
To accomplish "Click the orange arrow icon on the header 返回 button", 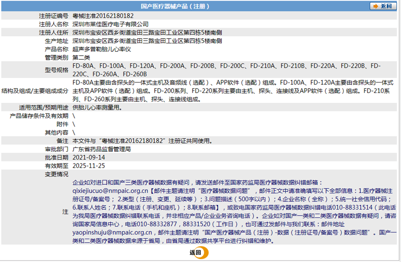I will pyautogui.click(x=376, y=6).
